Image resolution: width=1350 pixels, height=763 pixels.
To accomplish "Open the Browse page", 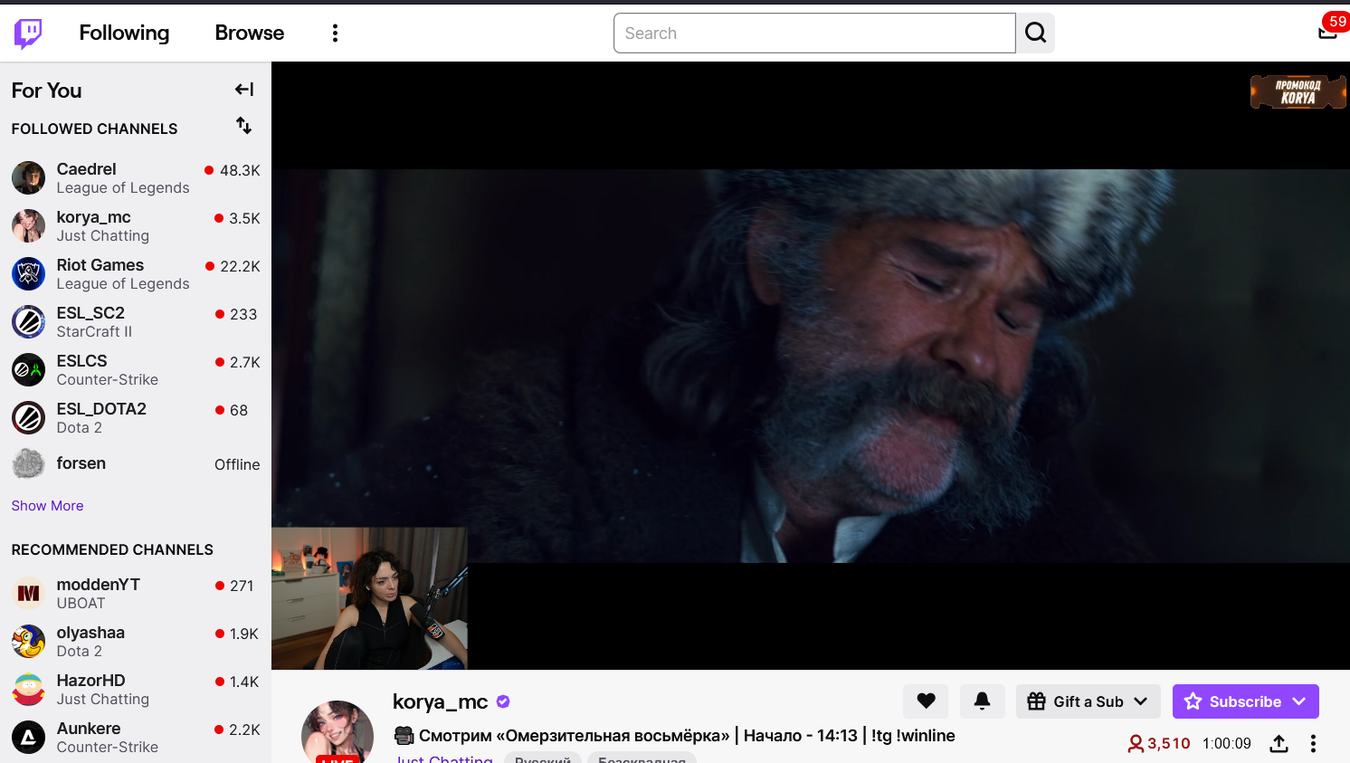I will coord(250,33).
